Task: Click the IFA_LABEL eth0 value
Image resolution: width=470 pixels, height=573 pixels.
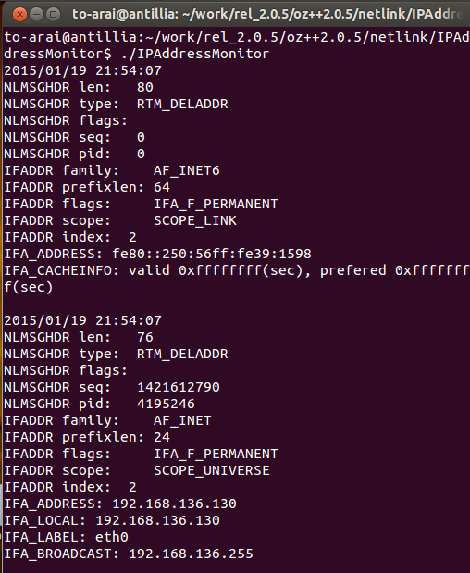Action: [x=112, y=538]
